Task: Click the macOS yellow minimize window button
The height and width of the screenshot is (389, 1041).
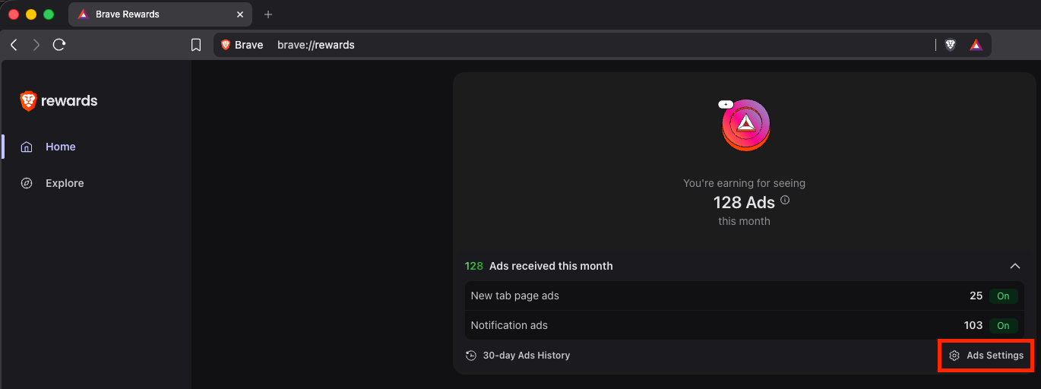Action: click(31, 14)
